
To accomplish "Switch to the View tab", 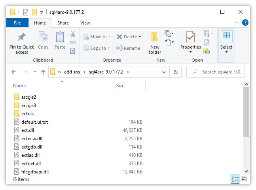I will (85, 23).
